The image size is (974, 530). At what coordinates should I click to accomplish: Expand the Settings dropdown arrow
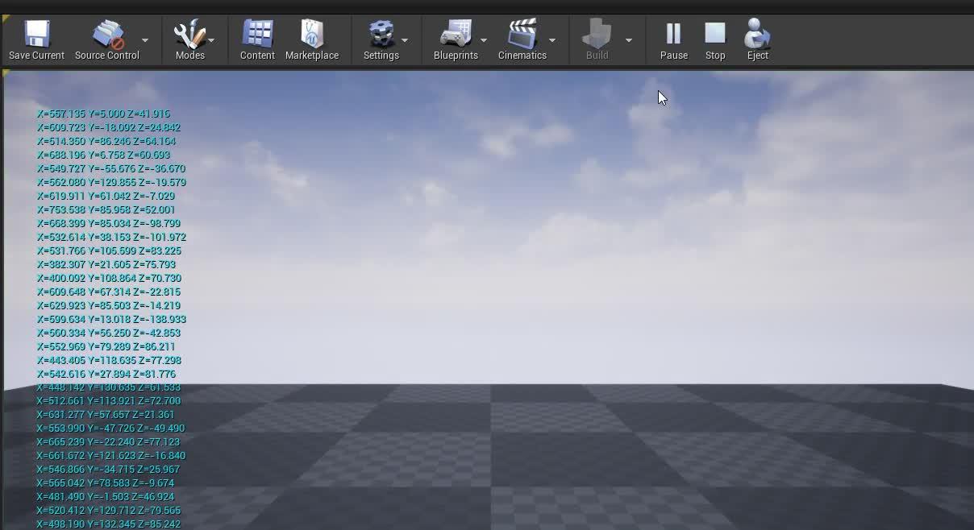pos(406,39)
